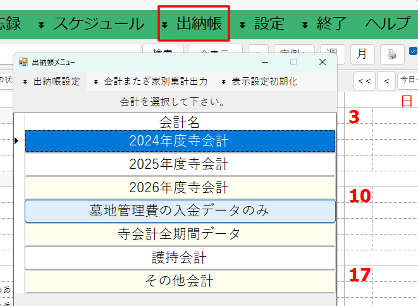Select the 護持会計 account row
418x306 pixels.
coord(180,258)
